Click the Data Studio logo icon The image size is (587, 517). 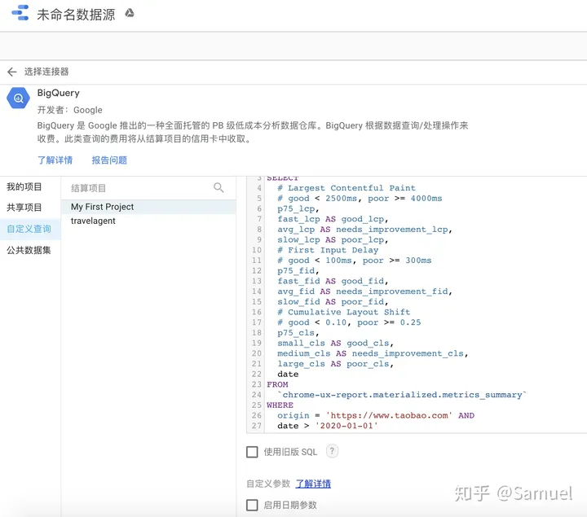click(x=19, y=15)
